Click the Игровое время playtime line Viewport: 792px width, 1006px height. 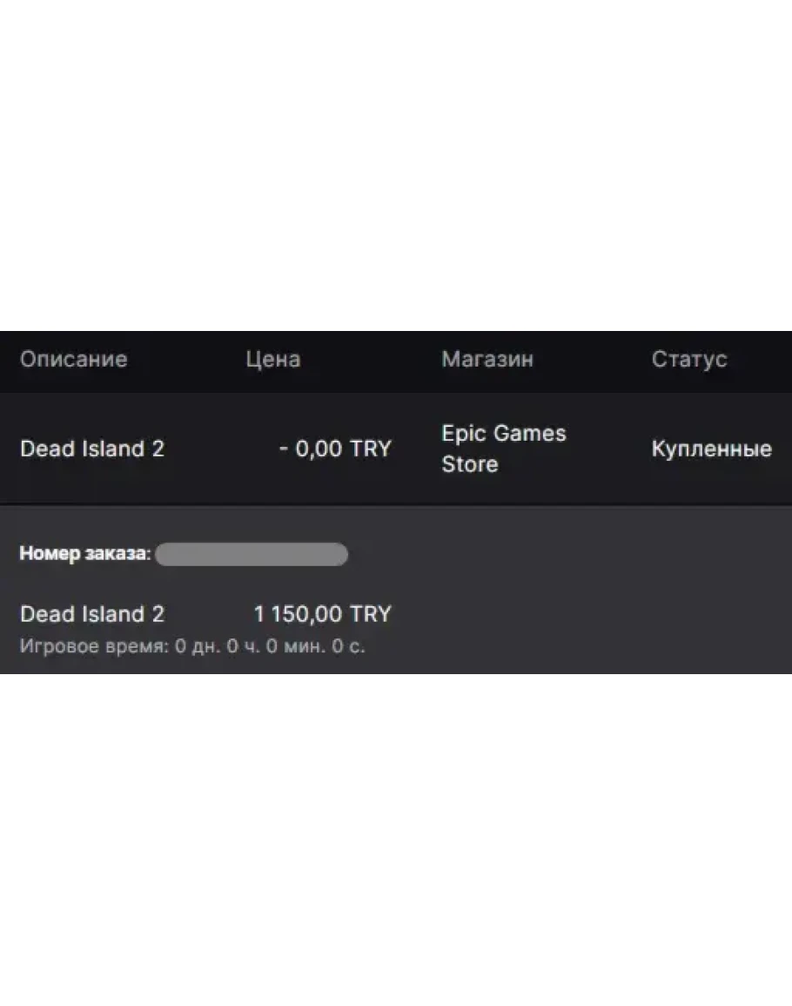pos(191,648)
